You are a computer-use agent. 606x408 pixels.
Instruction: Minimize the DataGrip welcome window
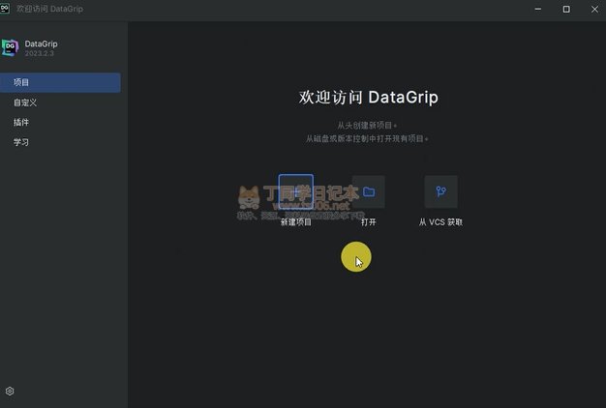point(538,9)
